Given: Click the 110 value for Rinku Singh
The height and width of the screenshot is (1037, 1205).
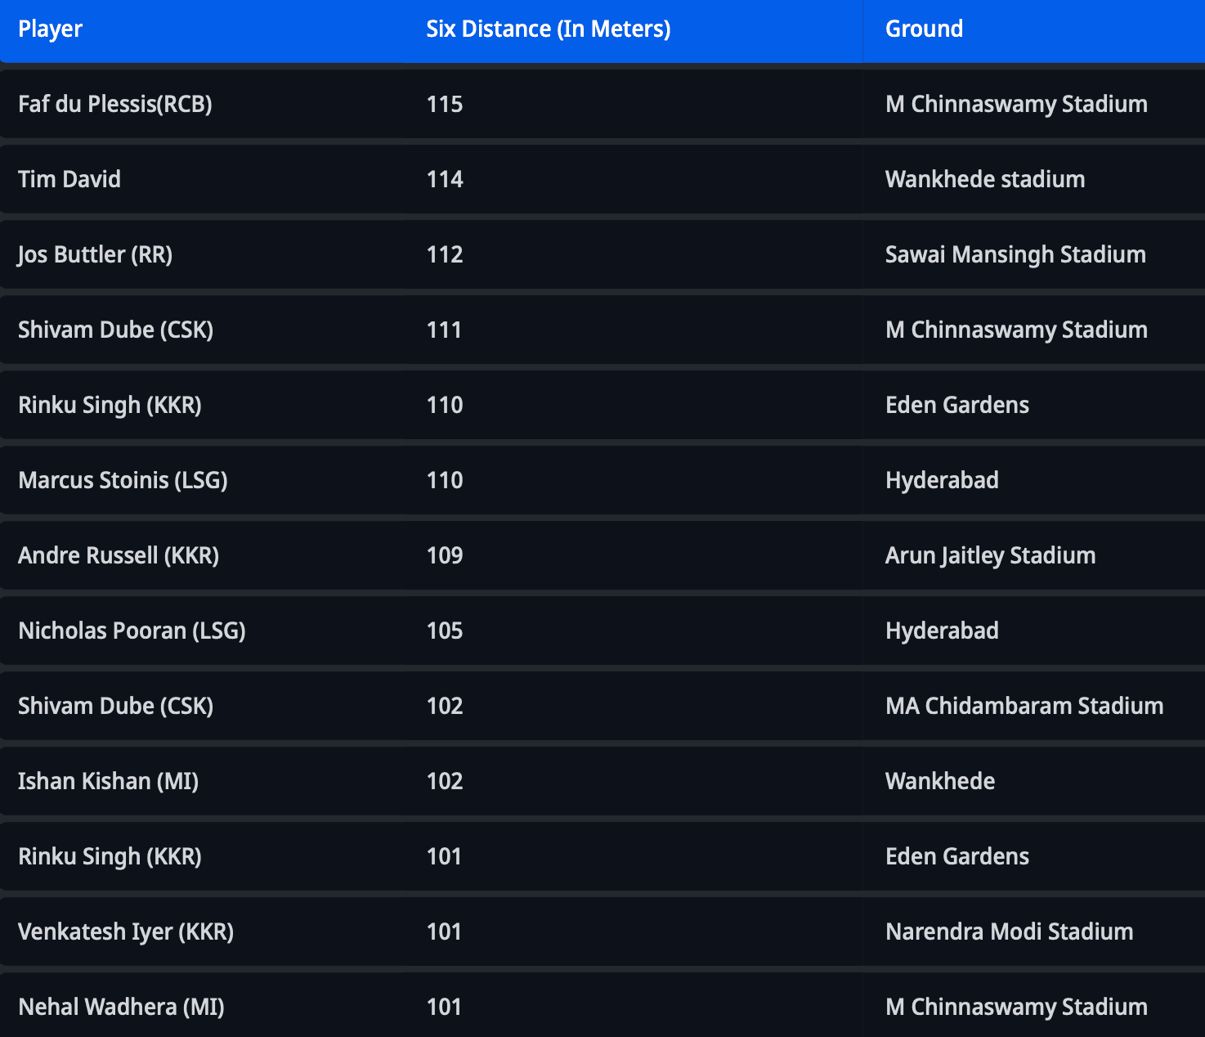Looking at the screenshot, I should (445, 406).
